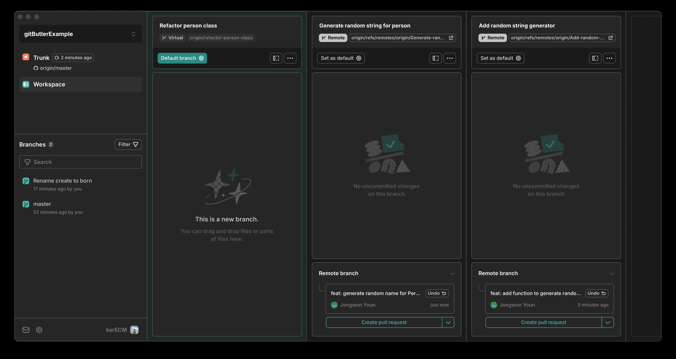This screenshot has width=676, height=359.
Task: Collapse the Refactor person class lane
Action: point(276,58)
